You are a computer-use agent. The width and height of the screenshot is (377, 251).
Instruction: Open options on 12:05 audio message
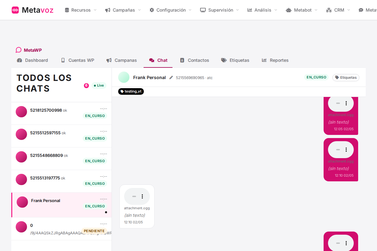[346, 103]
